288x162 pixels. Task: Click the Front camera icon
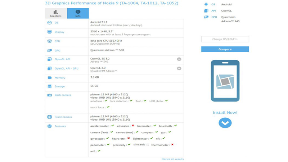pos(49,117)
